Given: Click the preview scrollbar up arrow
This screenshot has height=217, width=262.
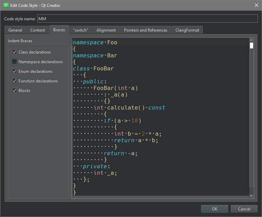Looking at the screenshot, I should click(x=251, y=40).
